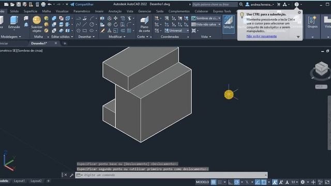Click Suavizar objeto mesh tool
This screenshot has width=331, height=186.
click(x=37, y=24)
